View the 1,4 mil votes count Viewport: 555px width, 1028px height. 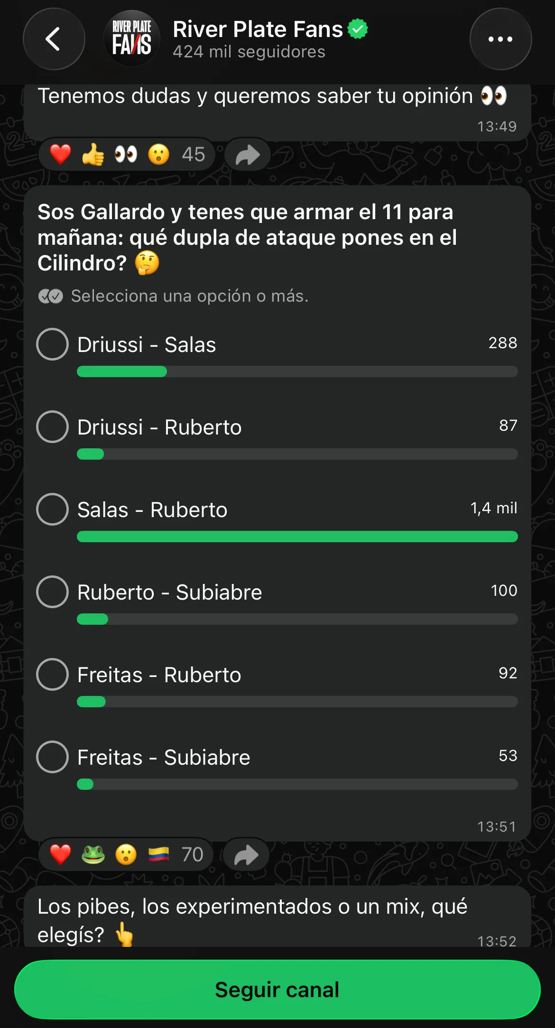(x=493, y=508)
